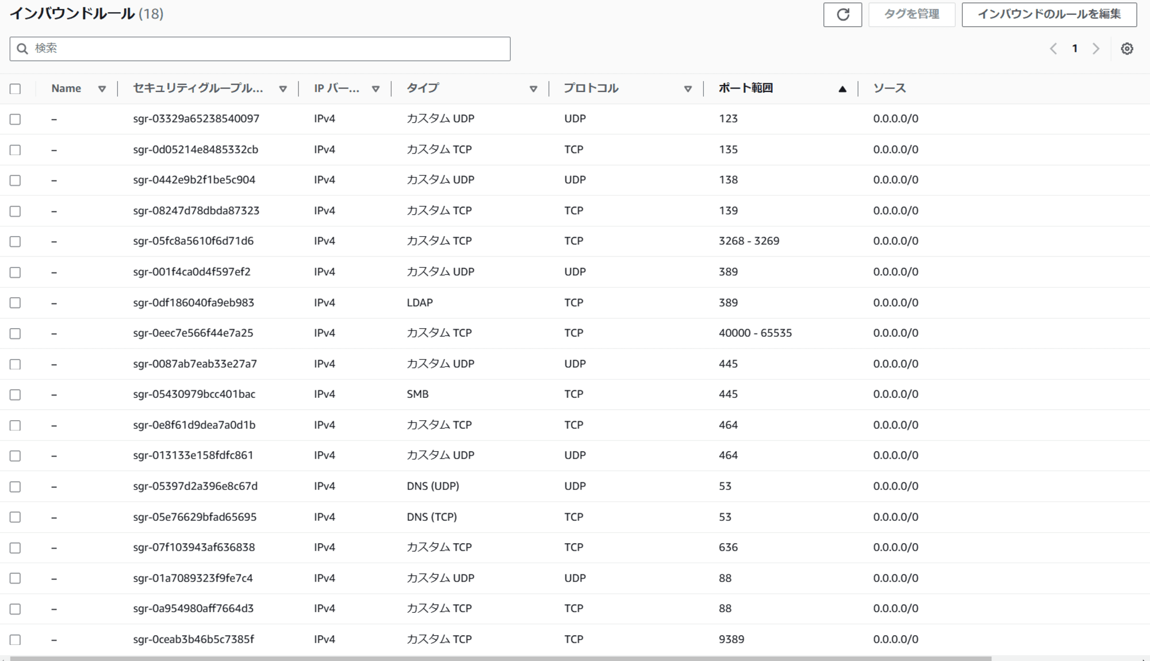Click the セキュリティグループル column header label
This screenshot has width=1150, height=661.
[198, 88]
